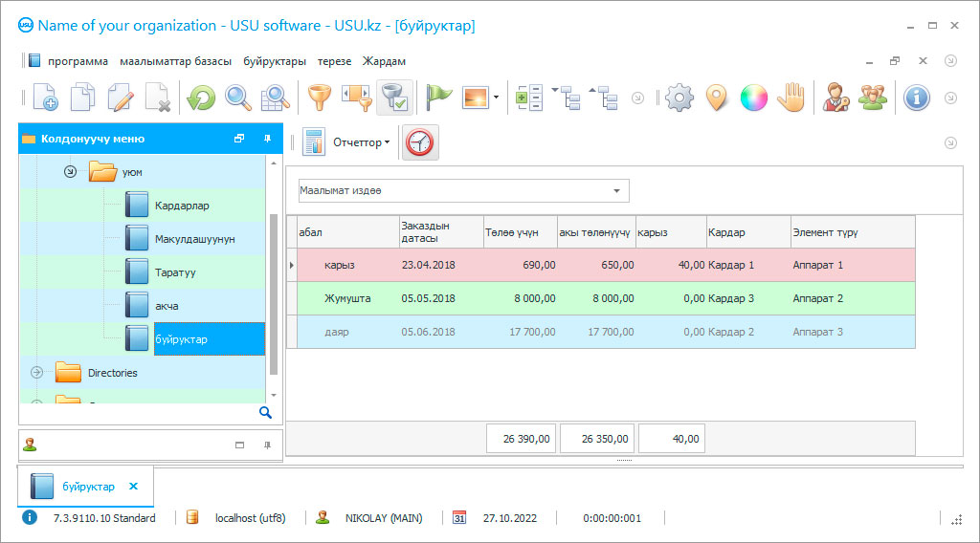The image size is (980, 543).
Task: Pin the lower user panel
Action: [268, 445]
